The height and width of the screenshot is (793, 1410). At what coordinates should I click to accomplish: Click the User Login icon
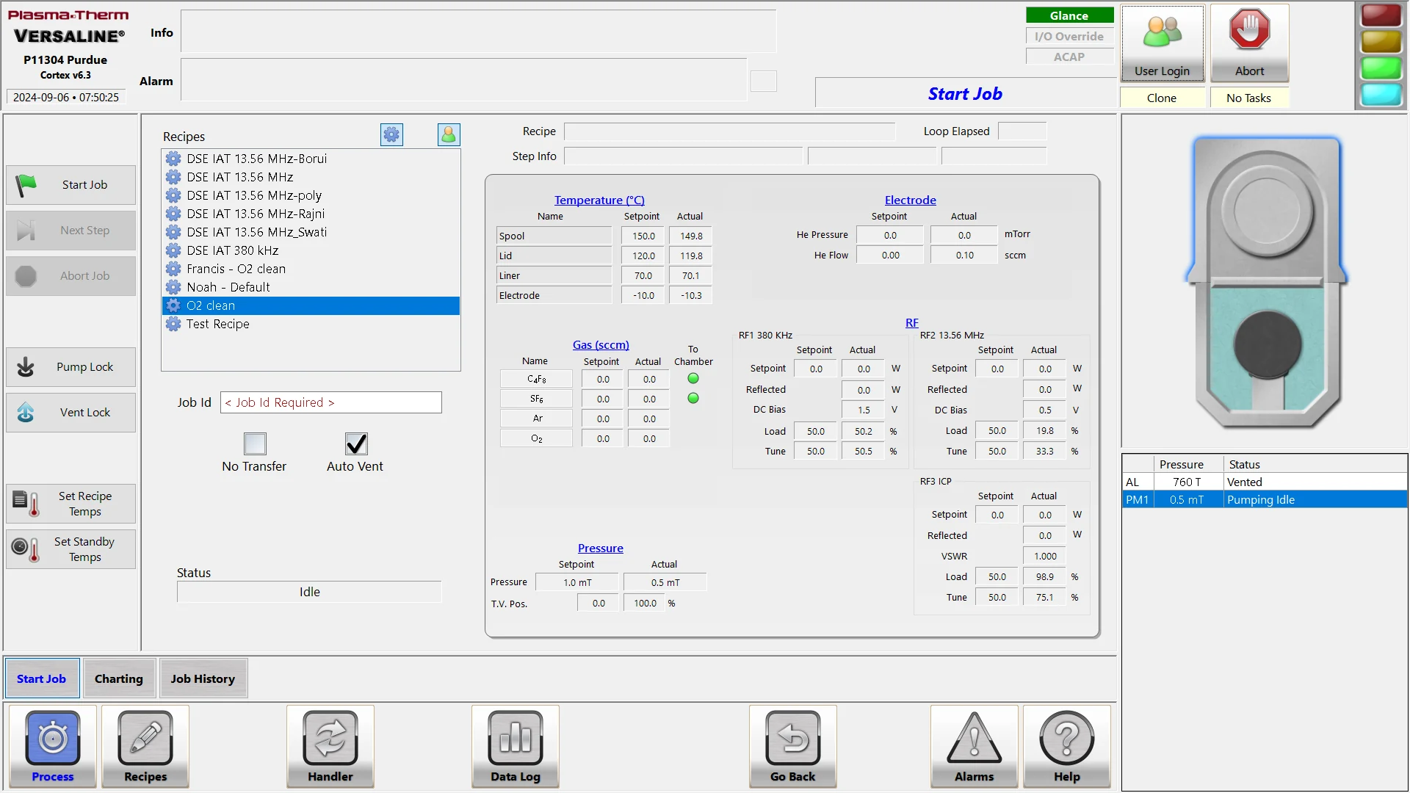tap(1163, 43)
